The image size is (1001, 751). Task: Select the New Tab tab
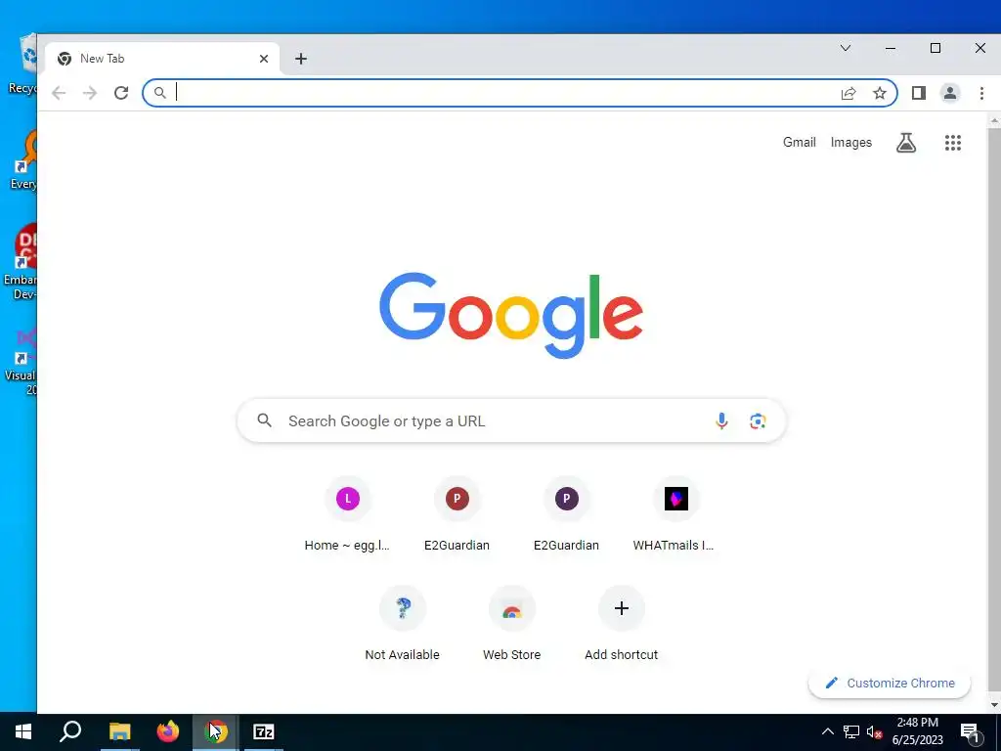click(x=163, y=59)
